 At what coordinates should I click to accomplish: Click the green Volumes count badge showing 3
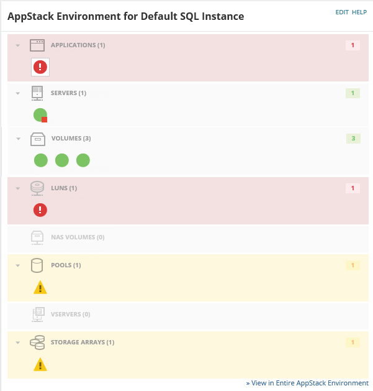353,138
